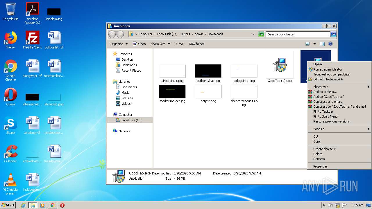Image resolution: width=372 pixels, height=209 pixels.
Task: Open Firefox desktop shortcut
Action: point(10,40)
